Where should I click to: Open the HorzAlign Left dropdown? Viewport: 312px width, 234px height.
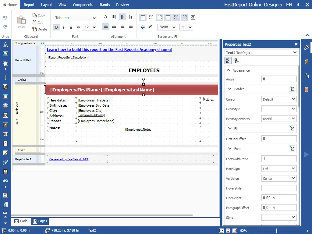click(279, 169)
